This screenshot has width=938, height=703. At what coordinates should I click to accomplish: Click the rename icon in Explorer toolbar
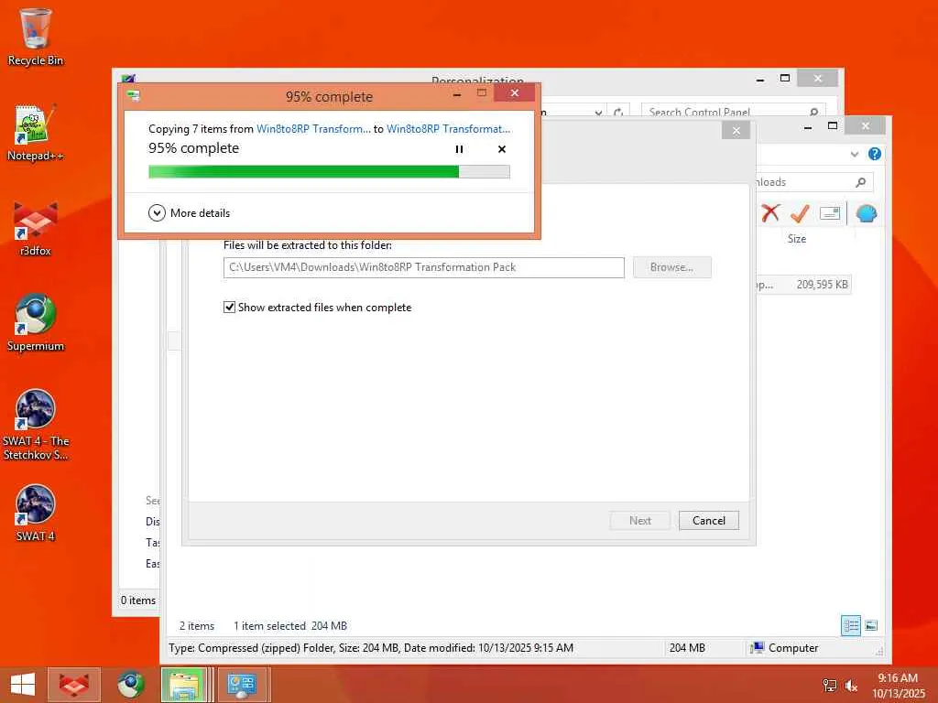[830, 212]
